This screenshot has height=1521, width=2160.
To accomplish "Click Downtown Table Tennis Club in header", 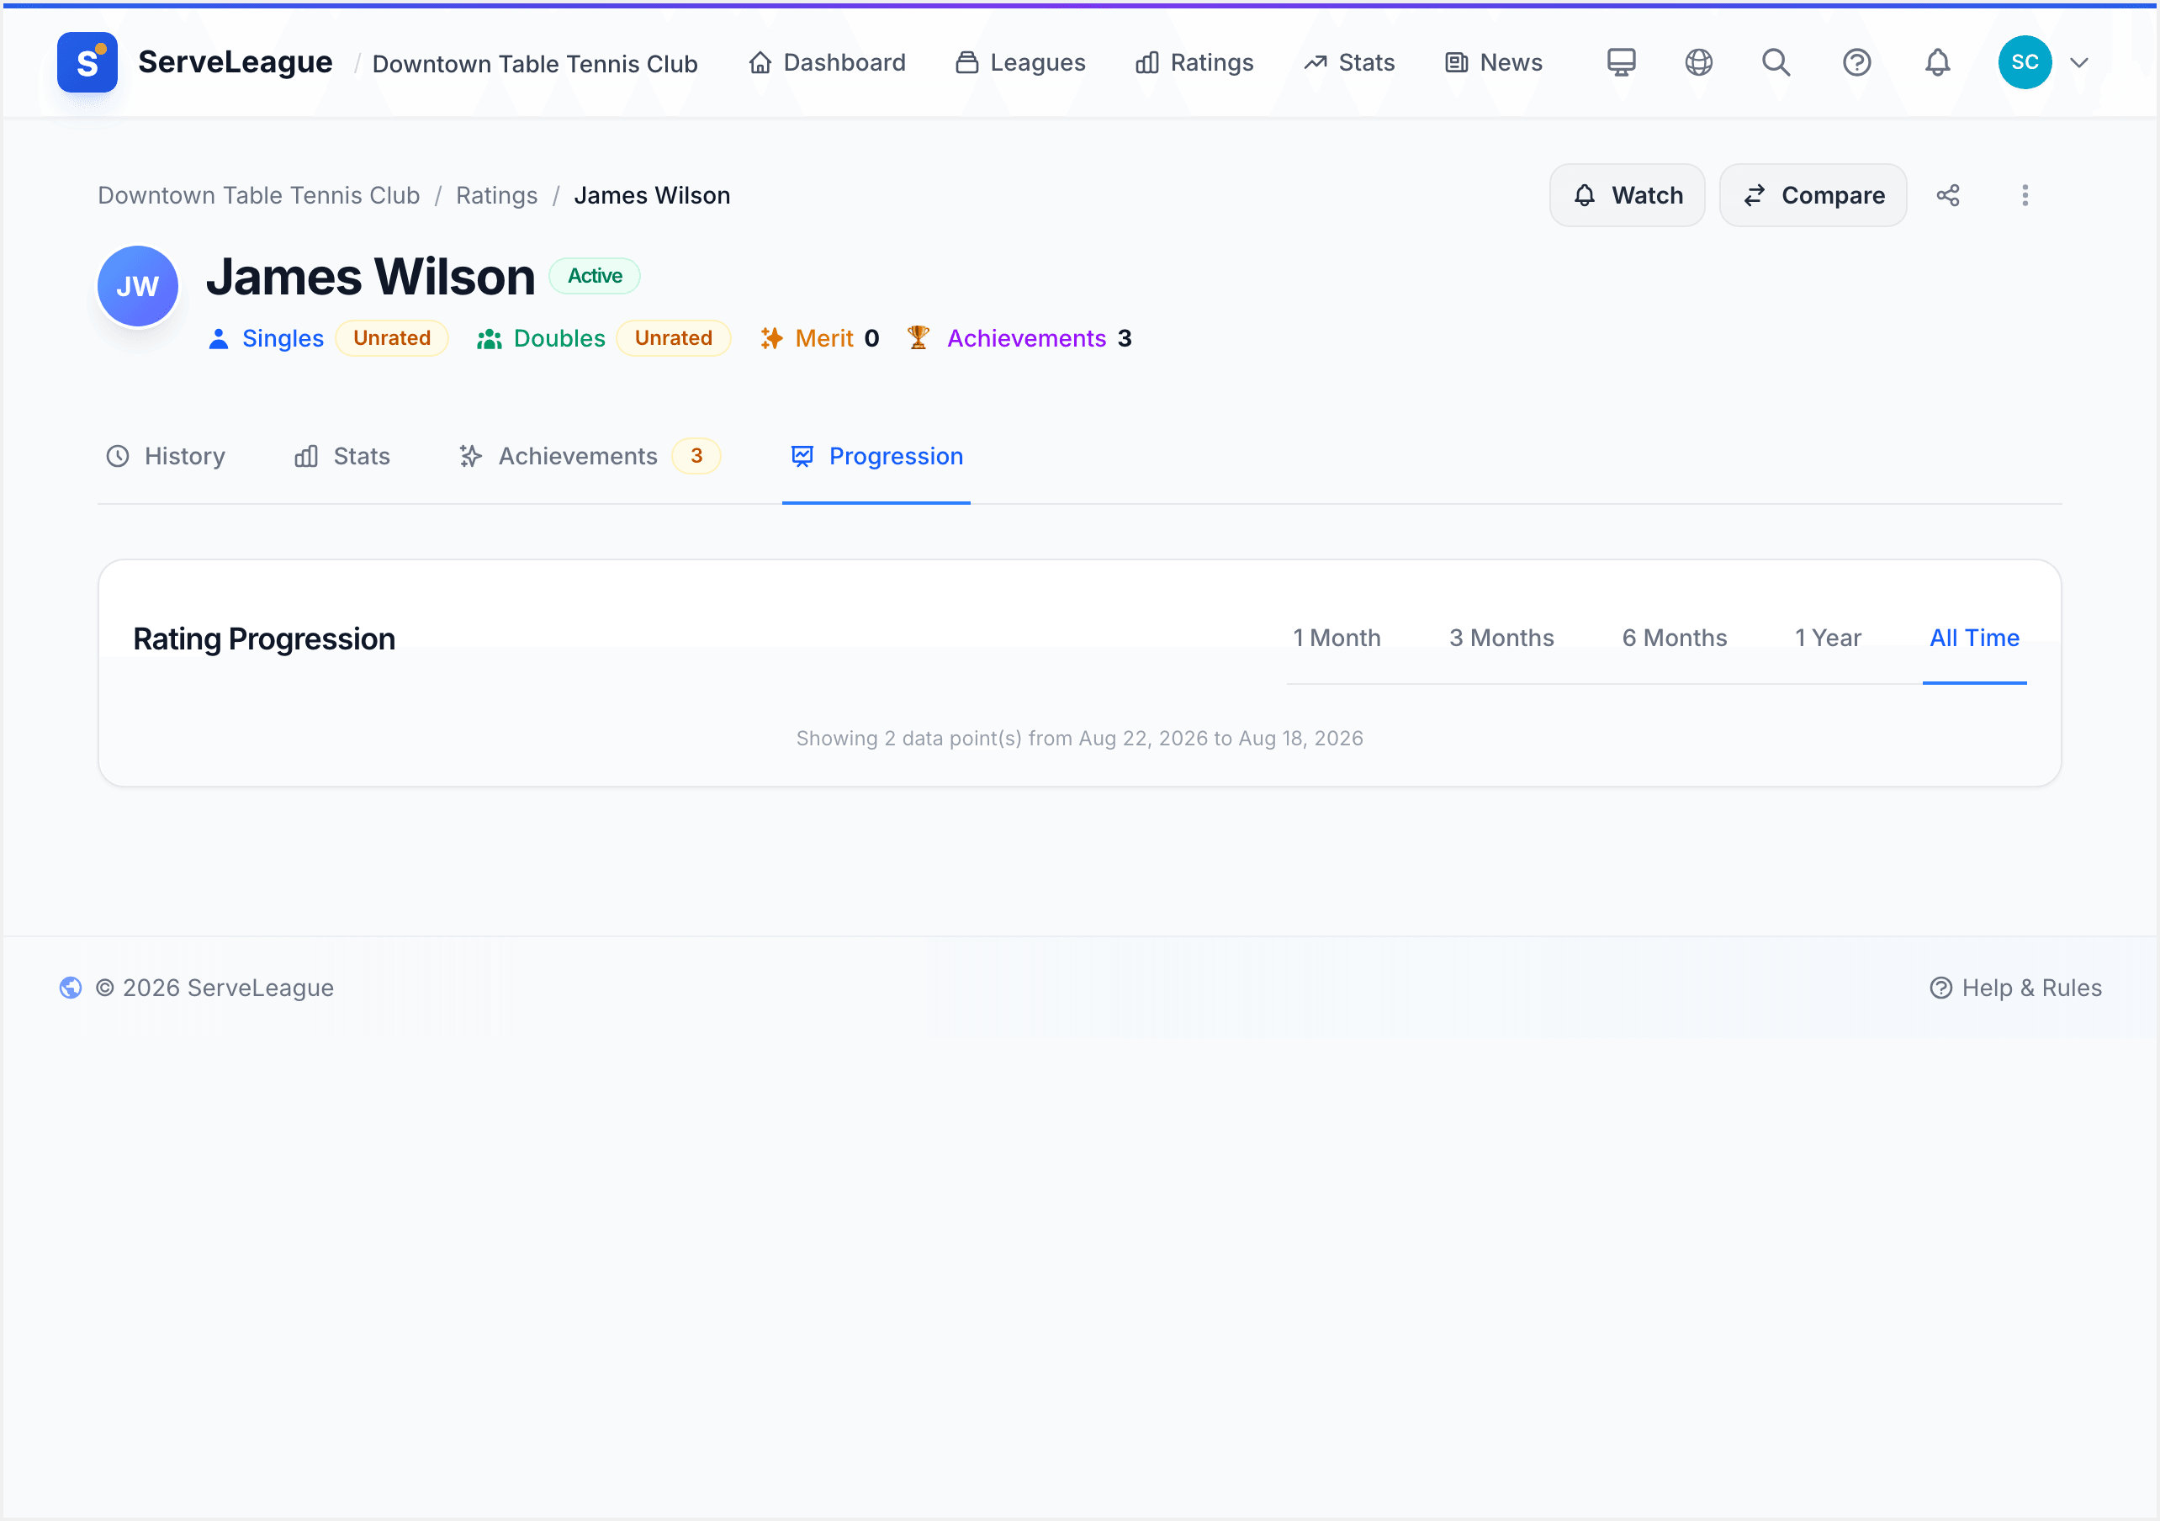I will point(535,63).
